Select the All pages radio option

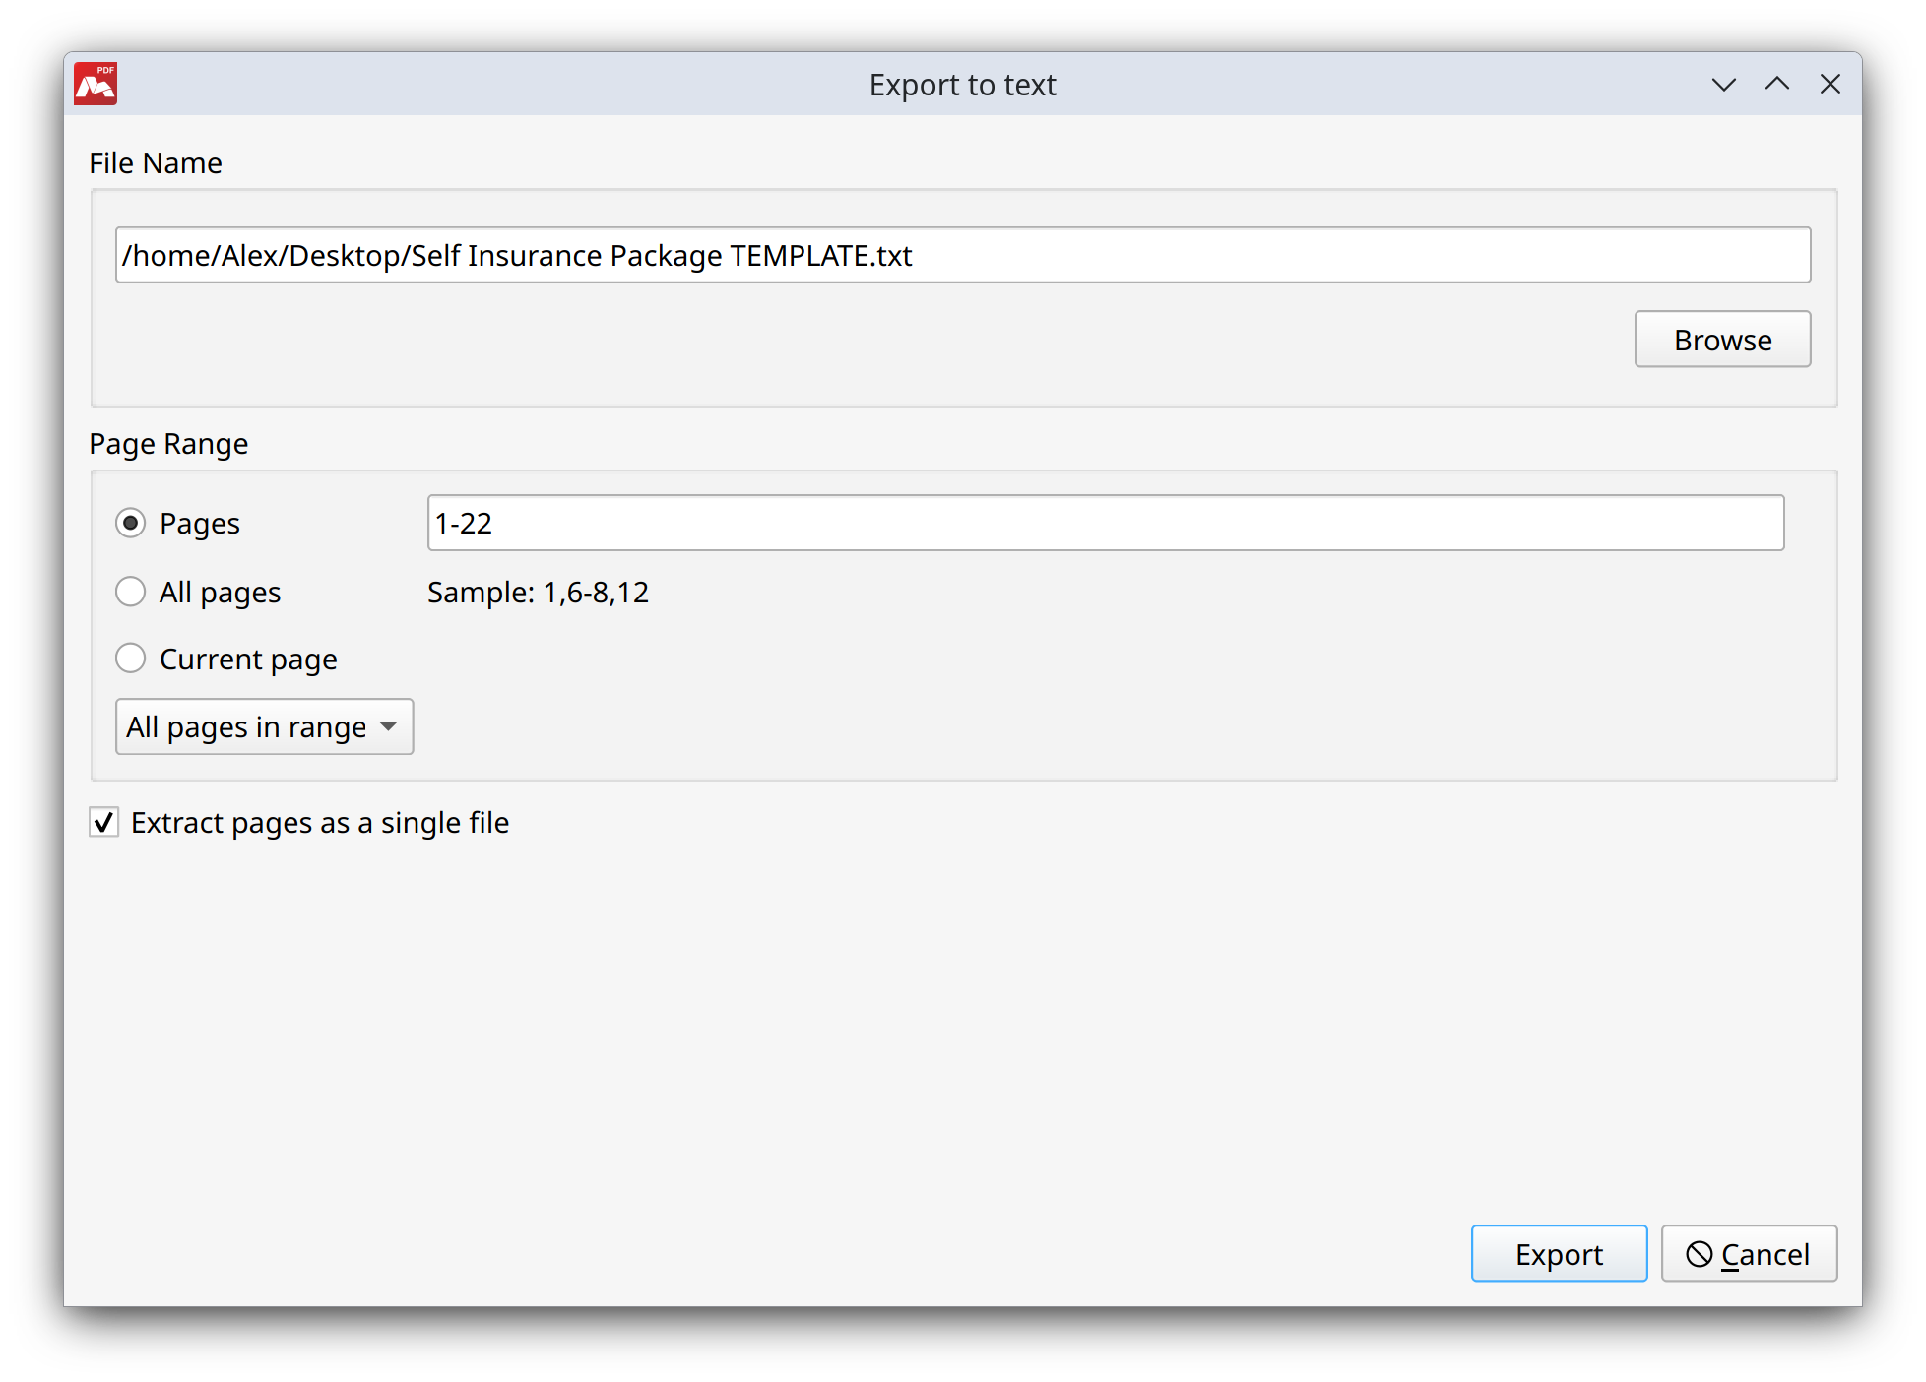pyautogui.click(x=130, y=592)
